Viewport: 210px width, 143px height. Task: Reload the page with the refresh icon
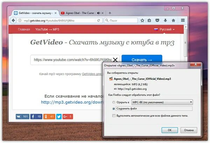(x=99, y=21)
